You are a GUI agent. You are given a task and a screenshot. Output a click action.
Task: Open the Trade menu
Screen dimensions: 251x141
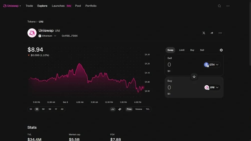pos(29,6)
